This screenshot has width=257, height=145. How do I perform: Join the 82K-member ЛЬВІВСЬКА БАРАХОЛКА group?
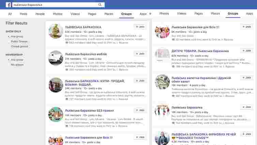[140, 27]
